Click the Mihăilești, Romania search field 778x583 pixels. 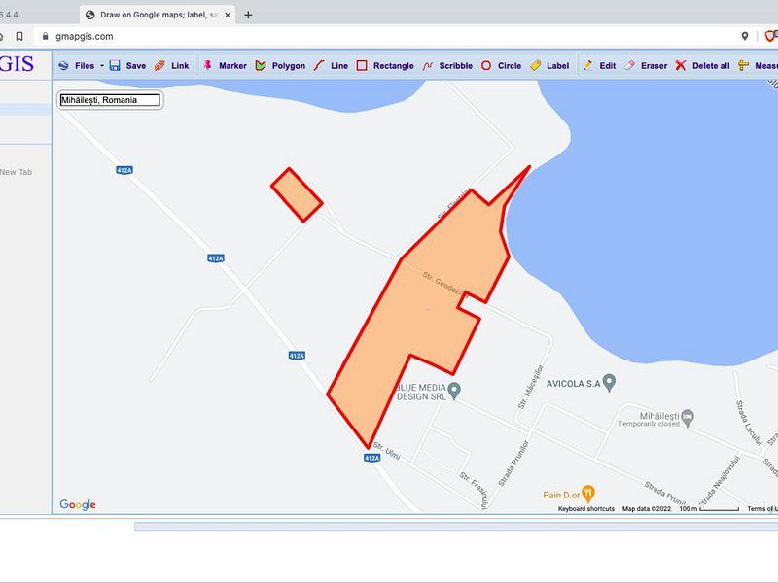point(109,100)
